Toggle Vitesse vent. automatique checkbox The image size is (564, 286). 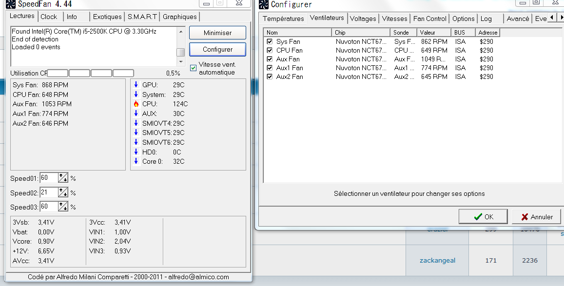(x=194, y=68)
